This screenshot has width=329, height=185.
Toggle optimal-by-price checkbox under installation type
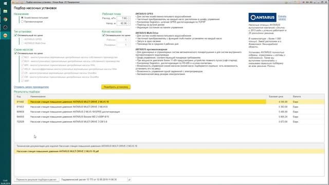[x=15, y=35]
